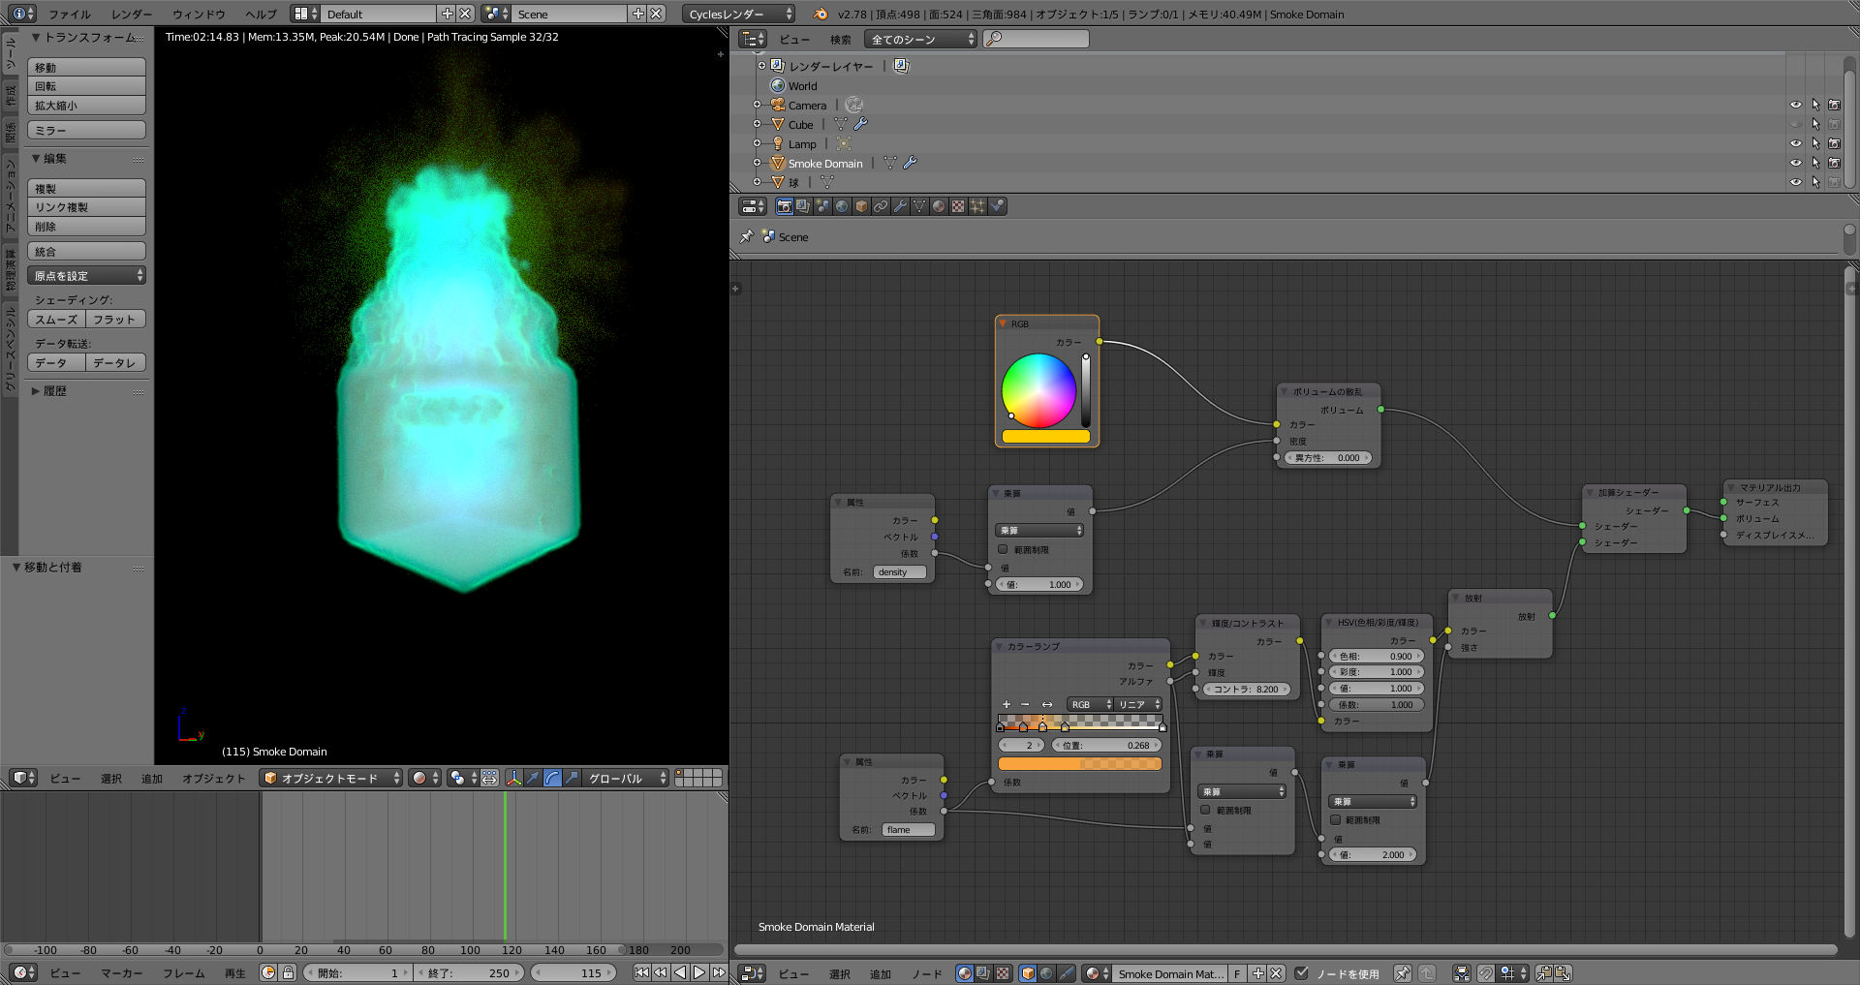Open the World properties globe tab

(x=842, y=206)
